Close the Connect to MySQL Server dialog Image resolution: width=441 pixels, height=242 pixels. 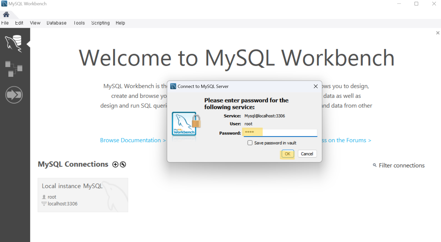(x=316, y=86)
